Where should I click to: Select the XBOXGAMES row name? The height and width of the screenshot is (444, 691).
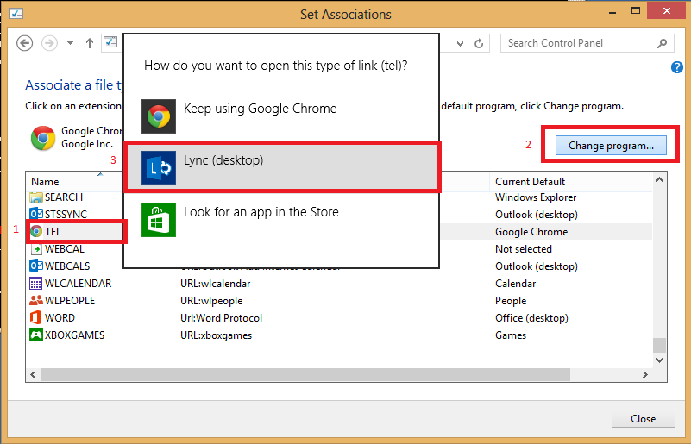[x=74, y=335]
